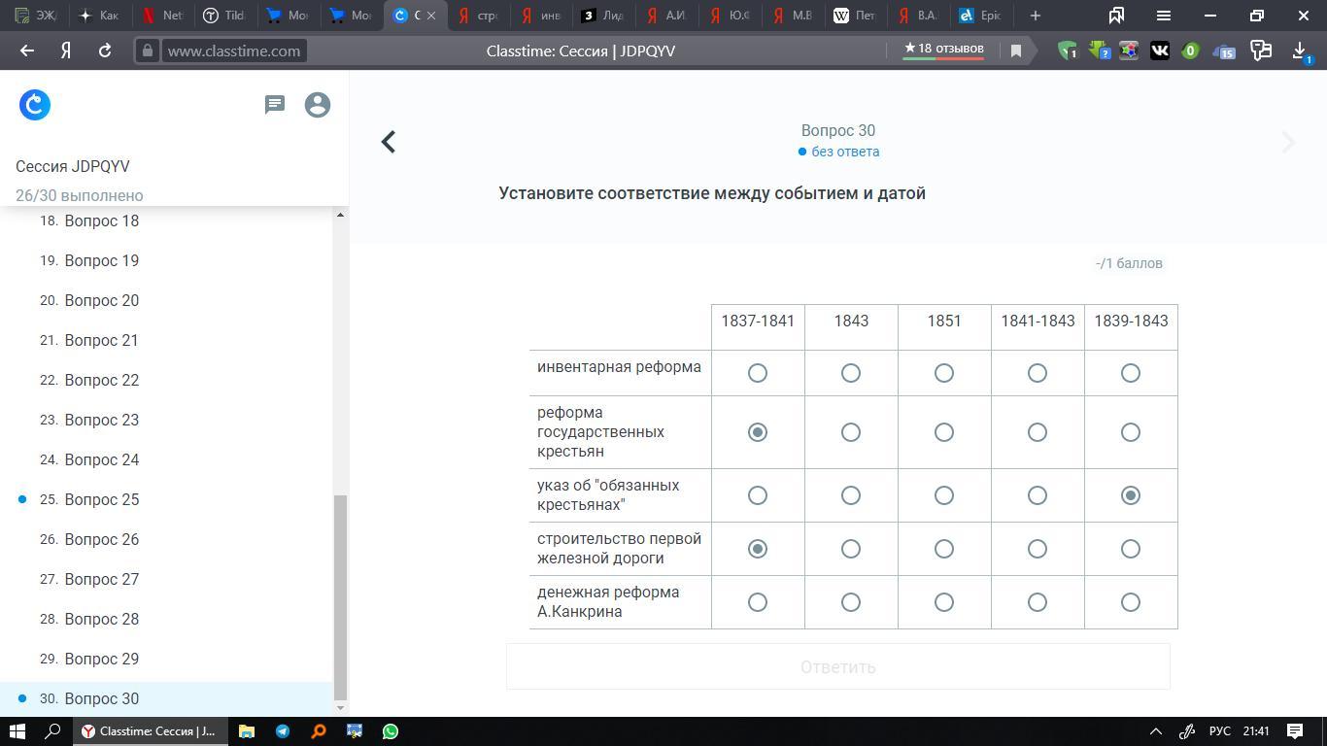Open Вопрос 18 in the sidebar
1327x746 pixels.
tap(102, 220)
